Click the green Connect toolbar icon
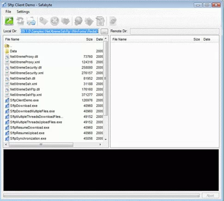The height and width of the screenshot is (201, 224). (9, 21)
